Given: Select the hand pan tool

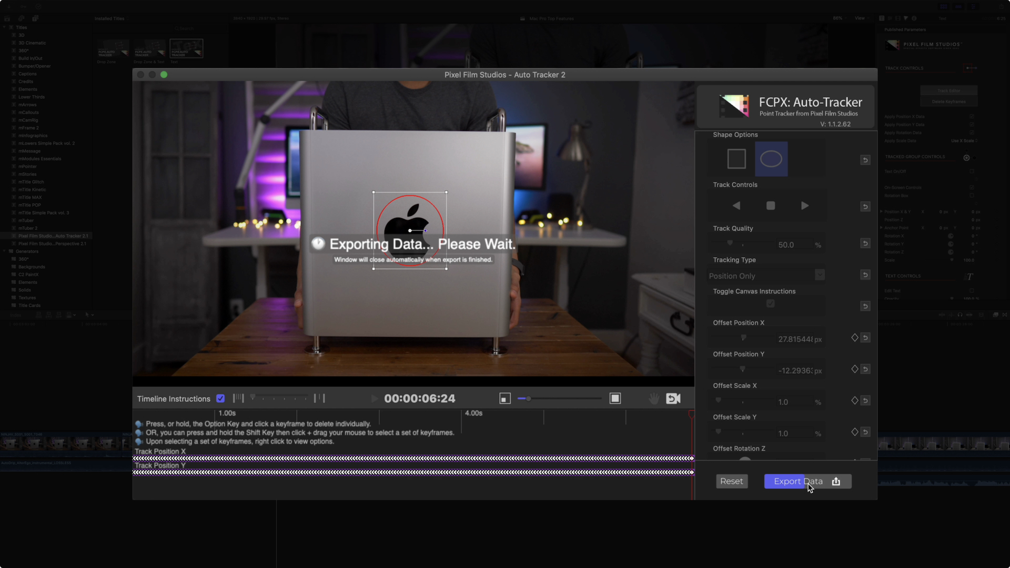Looking at the screenshot, I should pyautogui.click(x=653, y=399).
